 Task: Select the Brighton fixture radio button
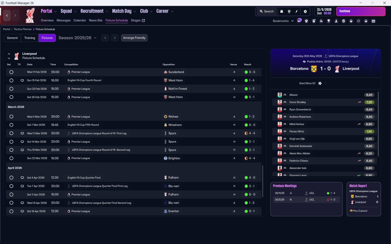(x=11, y=158)
